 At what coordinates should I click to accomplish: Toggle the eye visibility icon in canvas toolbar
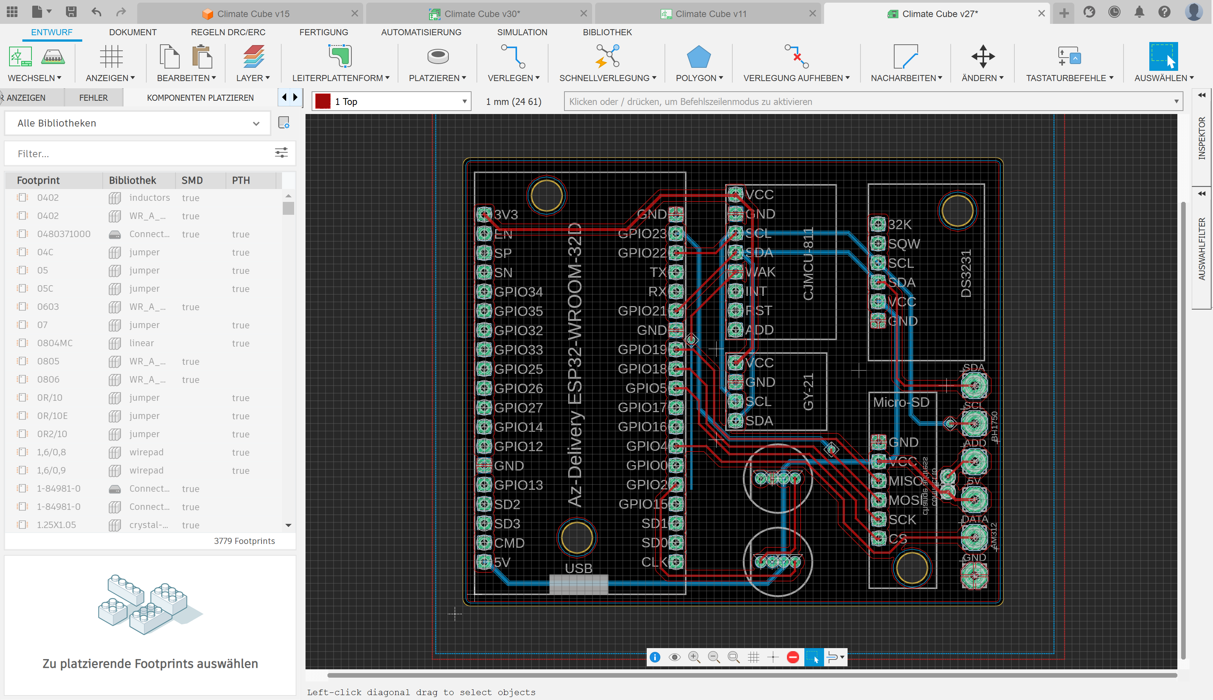click(x=674, y=657)
